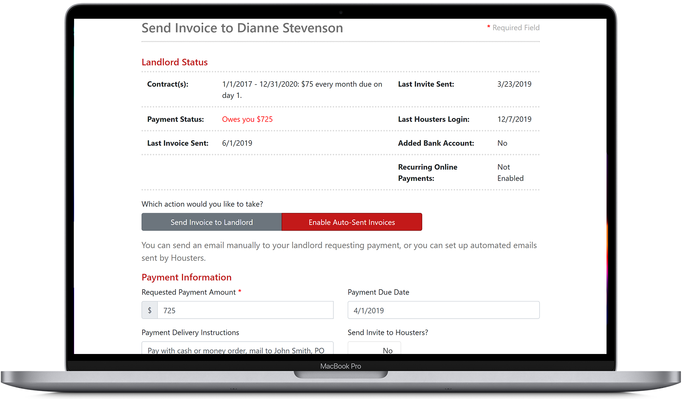Click the Send Invoice to Dianne Stevenson title

point(242,28)
